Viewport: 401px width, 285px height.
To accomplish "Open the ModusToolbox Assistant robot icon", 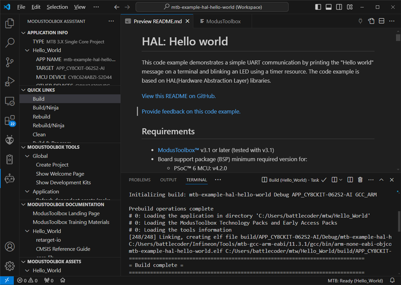I will pos(10,179).
